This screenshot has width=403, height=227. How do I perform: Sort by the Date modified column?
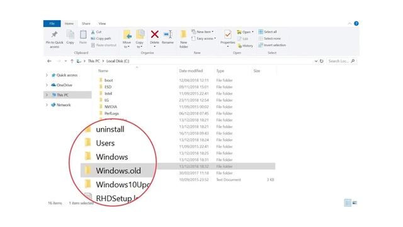(x=191, y=71)
